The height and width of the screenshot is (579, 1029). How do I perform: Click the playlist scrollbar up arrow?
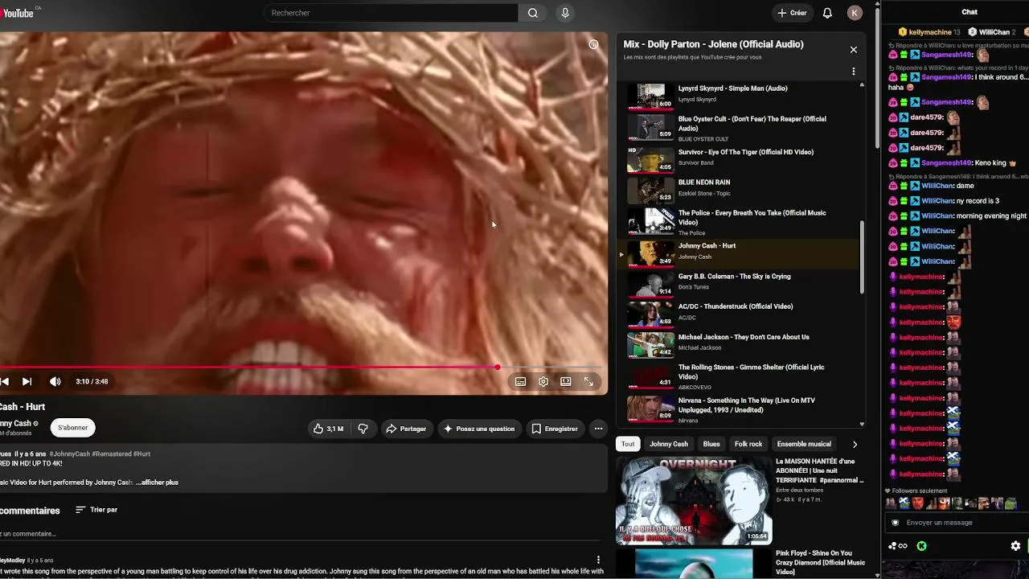862,84
